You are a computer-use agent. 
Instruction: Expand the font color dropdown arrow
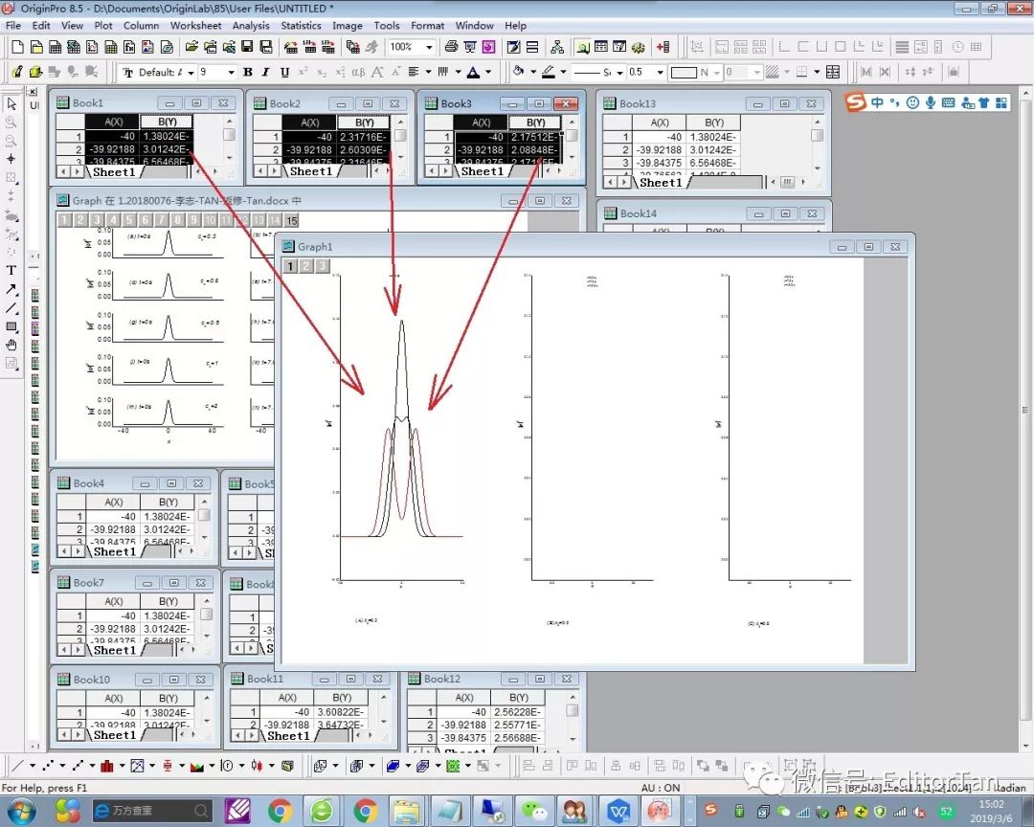tap(488, 72)
